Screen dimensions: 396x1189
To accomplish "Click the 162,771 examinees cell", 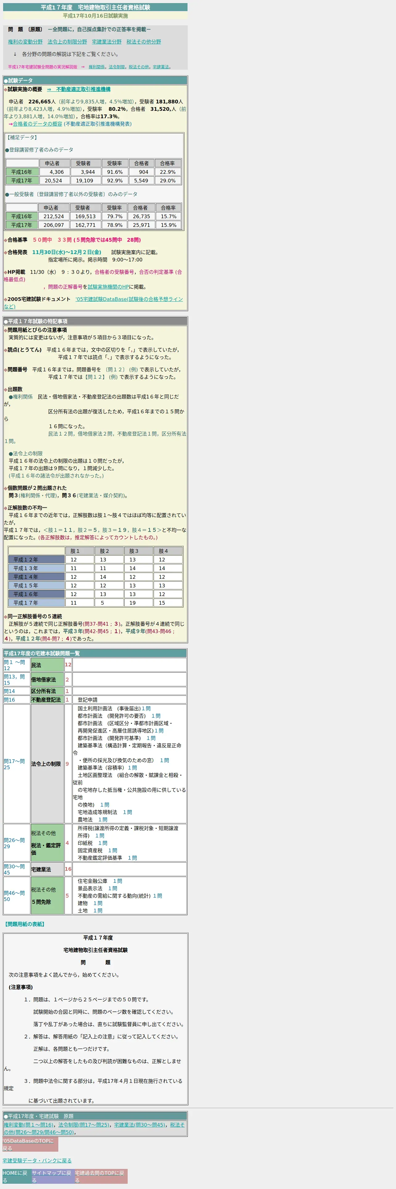I will (86, 225).
